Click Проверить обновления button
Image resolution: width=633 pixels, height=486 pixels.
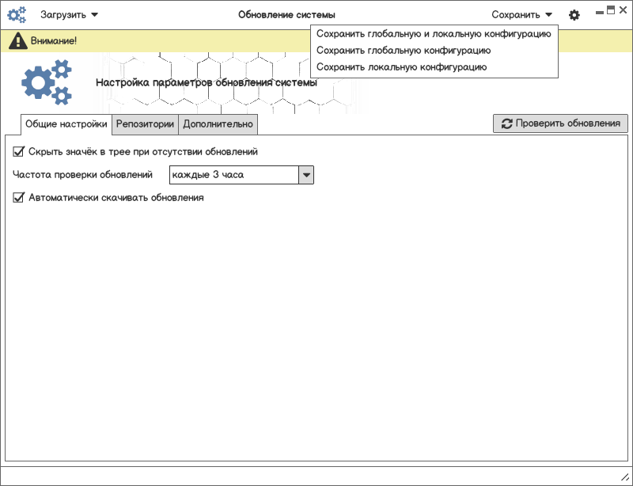[x=560, y=123]
